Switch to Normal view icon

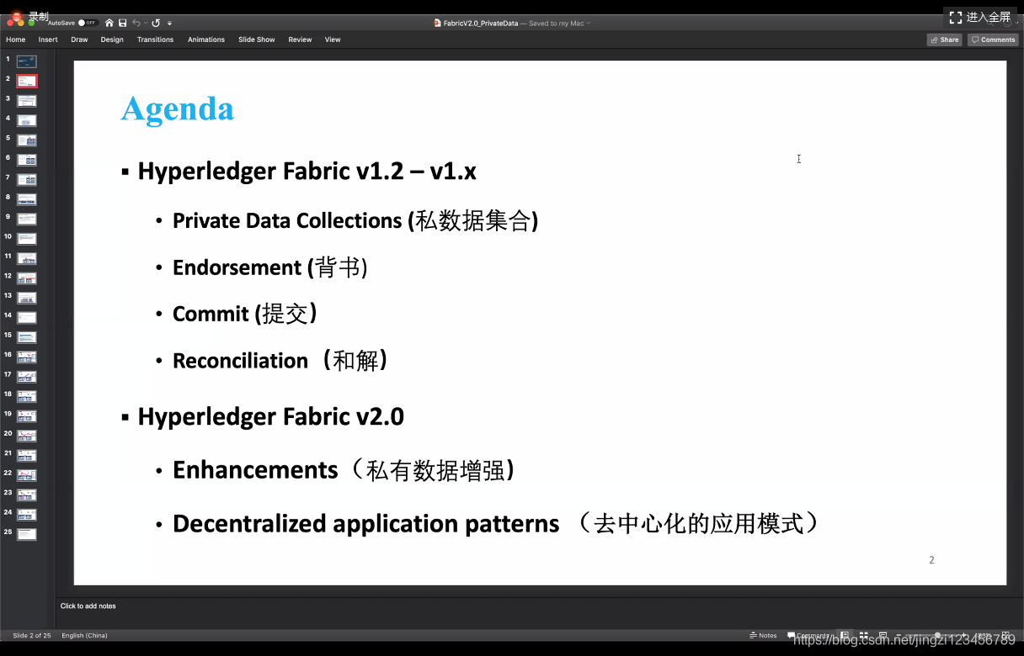(844, 635)
